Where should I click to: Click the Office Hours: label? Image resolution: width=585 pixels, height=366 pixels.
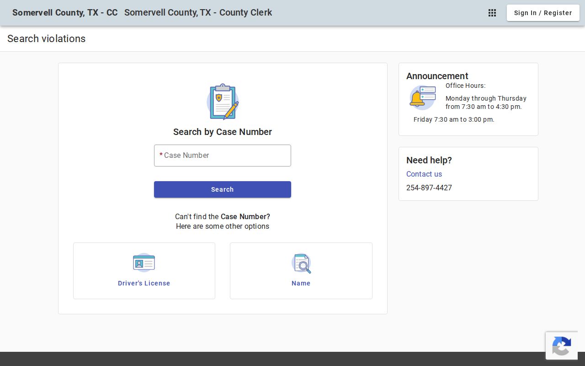(x=465, y=86)
